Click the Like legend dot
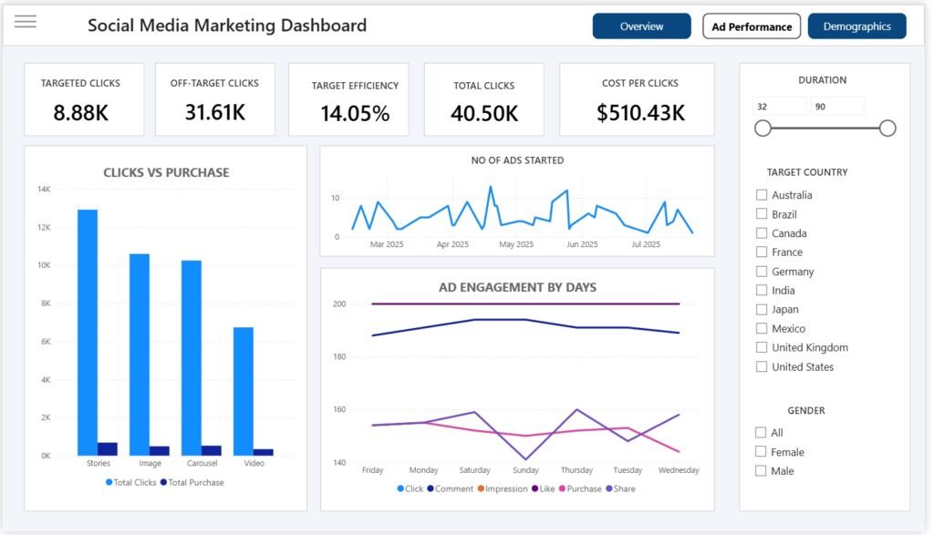Viewport: 934px width, 535px height. (x=534, y=489)
